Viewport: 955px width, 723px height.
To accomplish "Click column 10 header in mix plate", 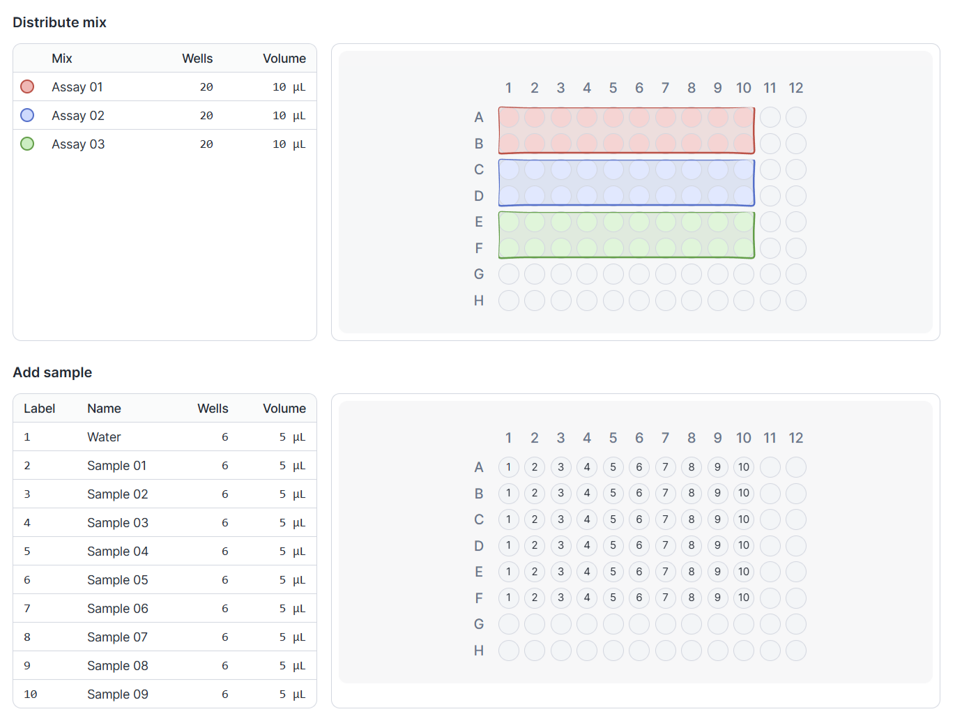I will (x=744, y=88).
